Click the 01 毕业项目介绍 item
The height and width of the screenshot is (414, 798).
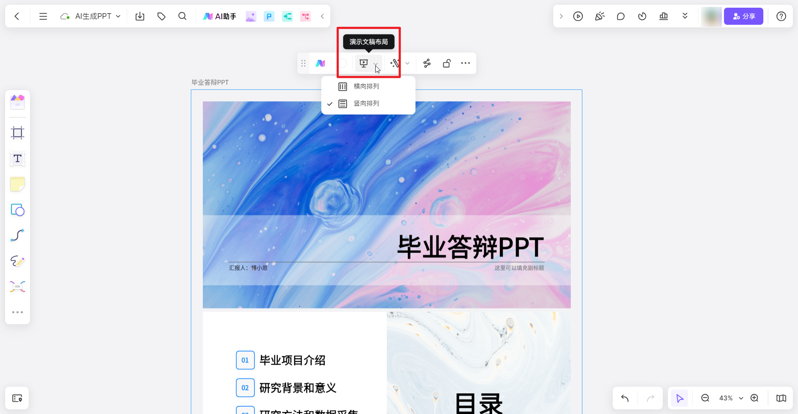click(281, 360)
